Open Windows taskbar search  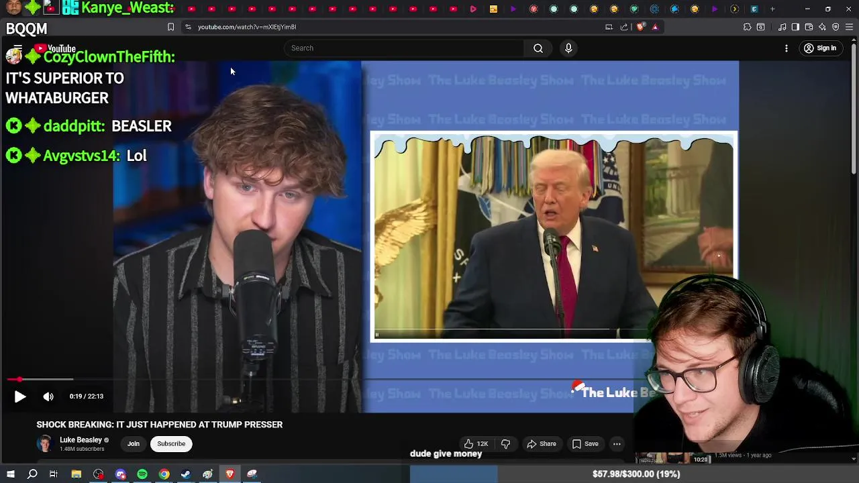[32, 474]
